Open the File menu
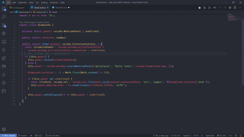This screenshot has width=244, height=137. coord(8,2)
